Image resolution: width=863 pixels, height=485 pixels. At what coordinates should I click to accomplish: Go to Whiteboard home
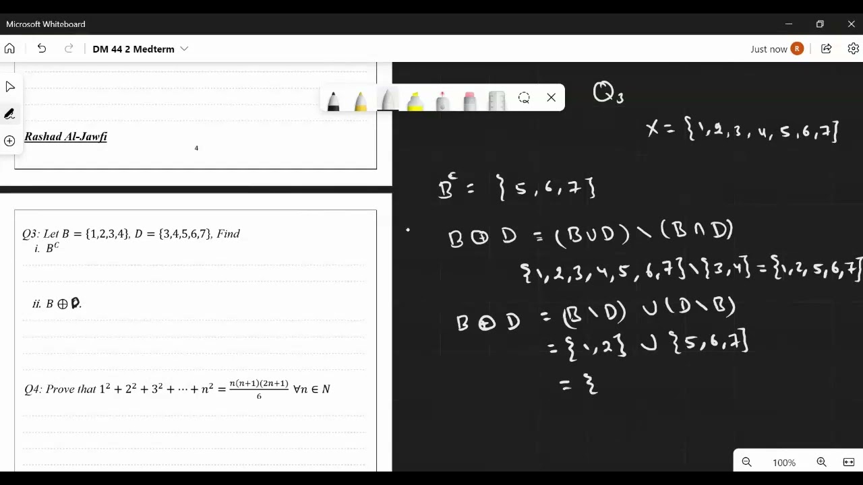pyautogui.click(x=9, y=48)
